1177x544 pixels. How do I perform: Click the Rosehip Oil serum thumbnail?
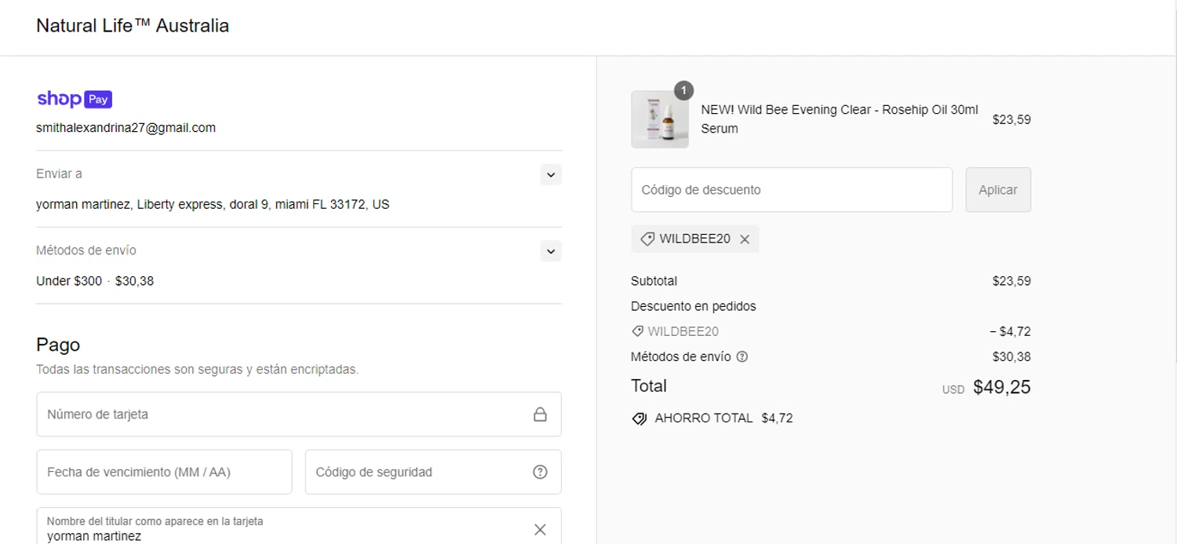[x=660, y=120]
